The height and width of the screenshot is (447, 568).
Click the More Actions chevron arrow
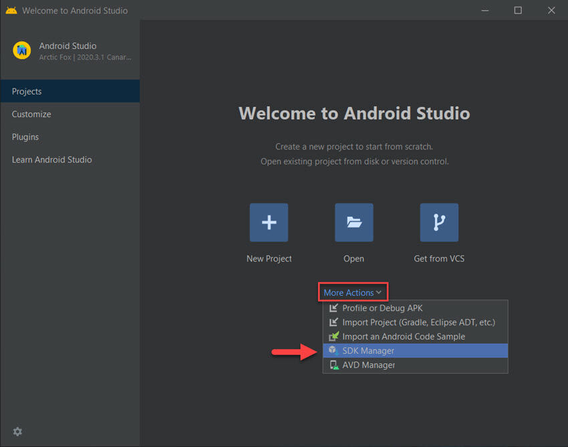pos(379,292)
